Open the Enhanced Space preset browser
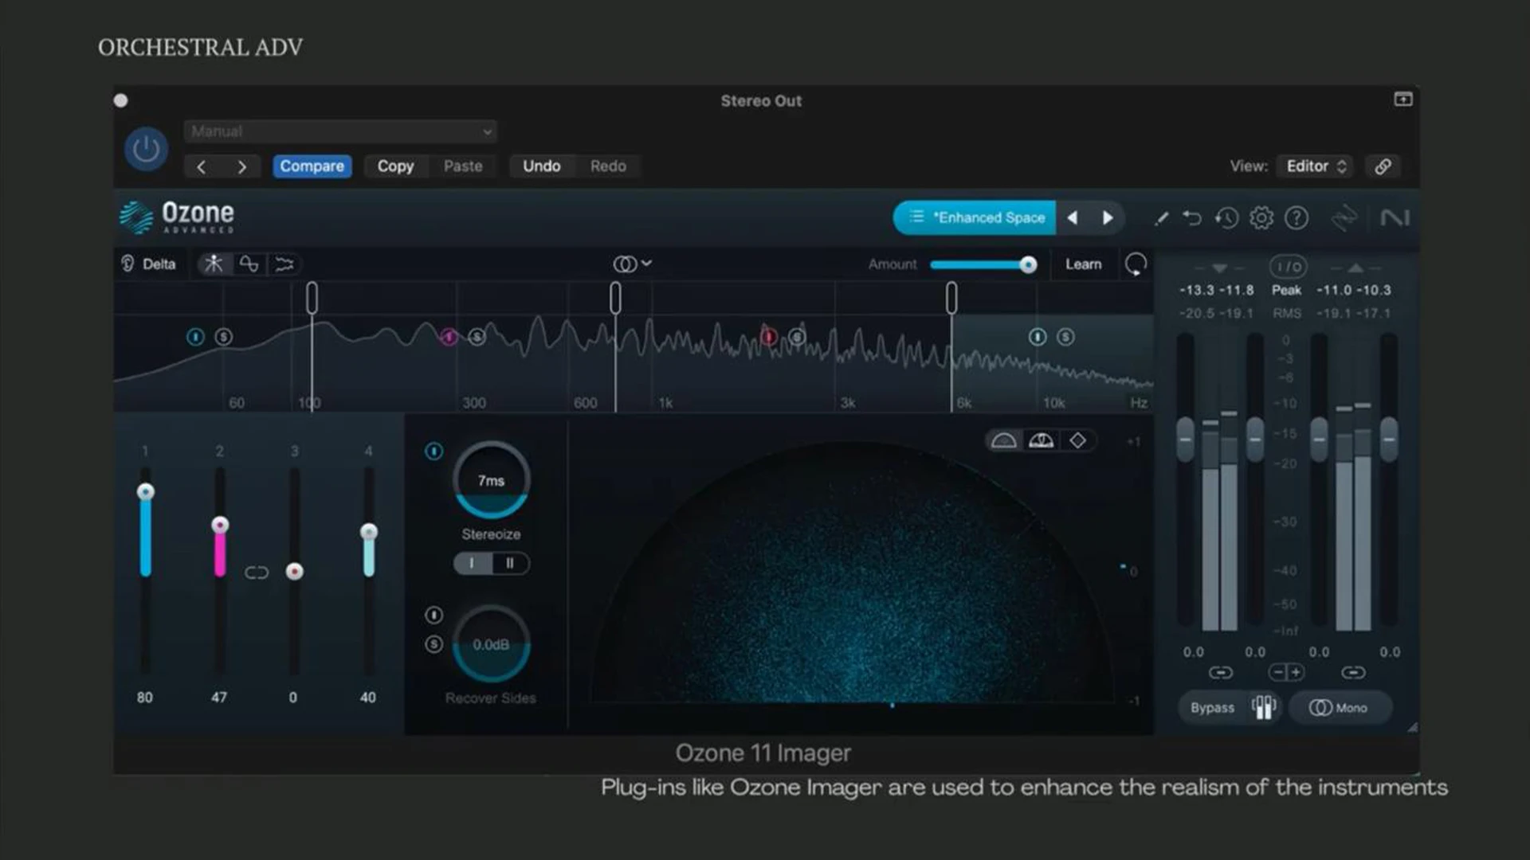The height and width of the screenshot is (860, 1530). click(x=975, y=217)
